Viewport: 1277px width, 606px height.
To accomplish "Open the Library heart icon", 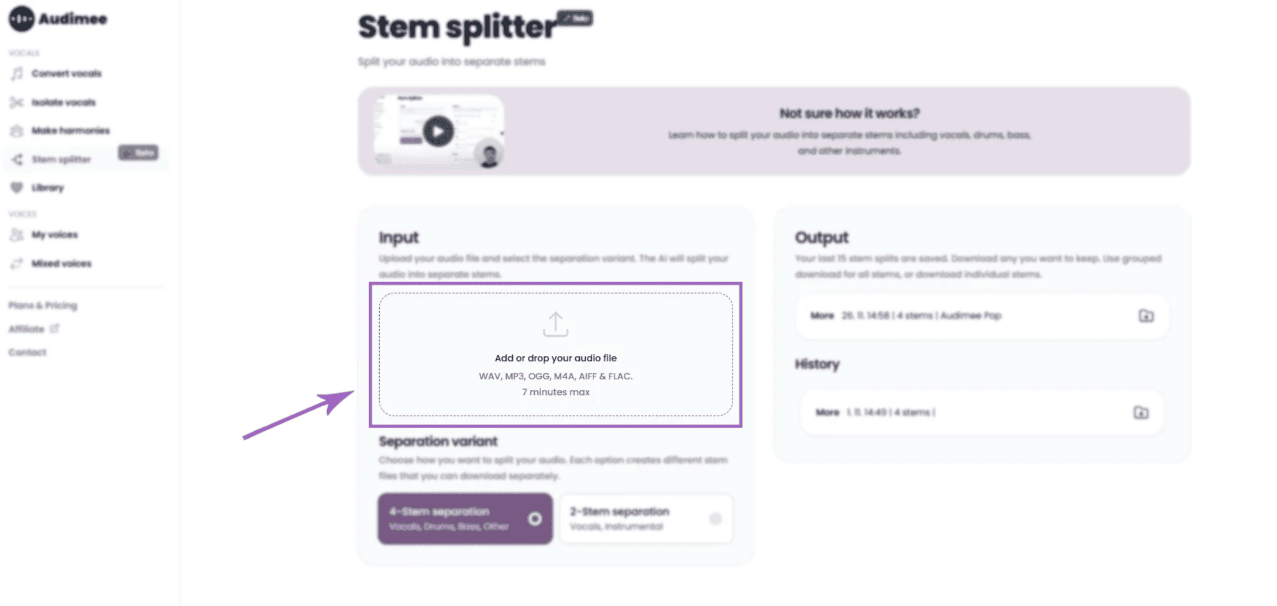I will tap(17, 187).
